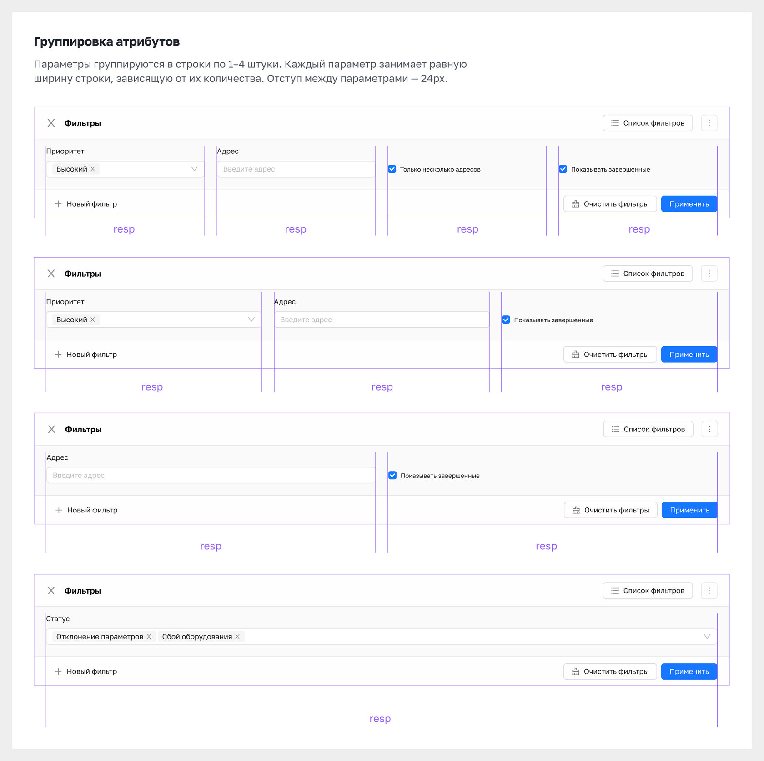This screenshot has height=761, width=764.
Task: Click the plus icon of Новый фильтр in second panel
Action: point(58,354)
